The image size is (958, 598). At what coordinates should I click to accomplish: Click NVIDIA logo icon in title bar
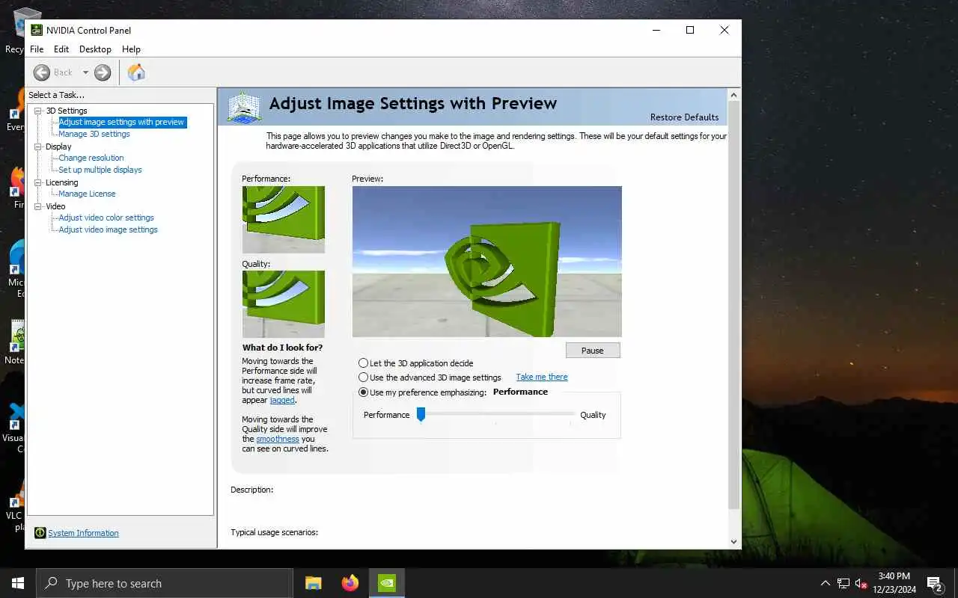coord(37,30)
